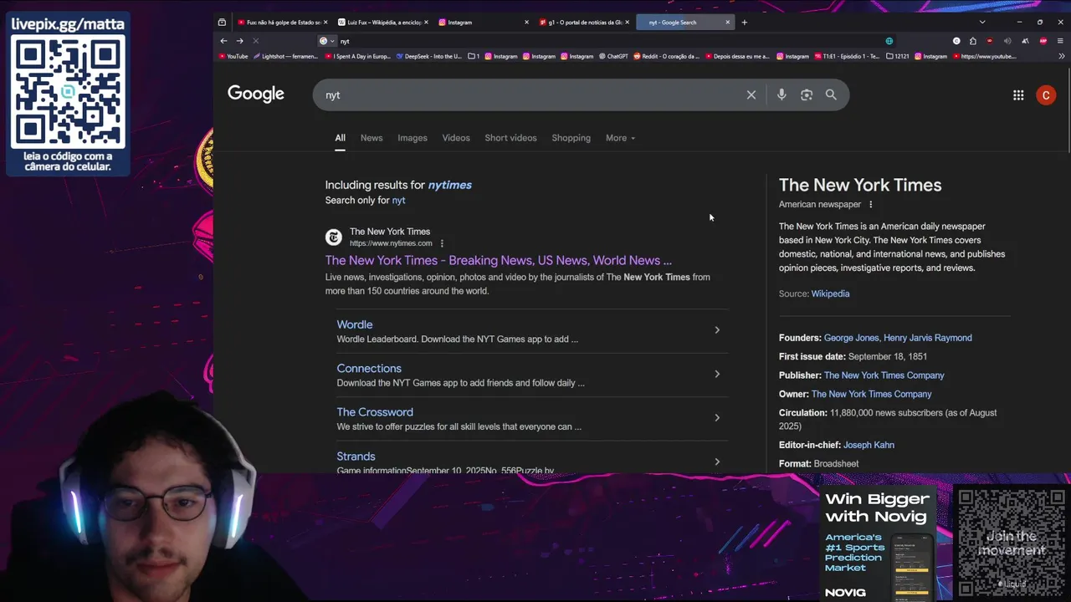Viewport: 1071px width, 602px height.
Task: Clear the Google search query with X
Action: click(751, 94)
